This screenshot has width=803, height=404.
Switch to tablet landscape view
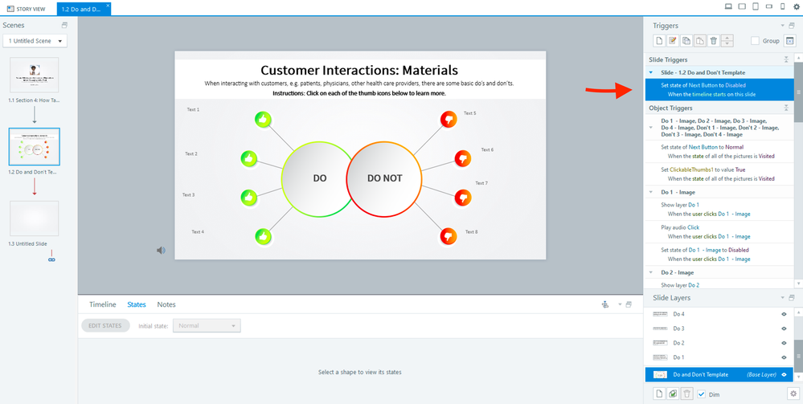pos(742,6)
